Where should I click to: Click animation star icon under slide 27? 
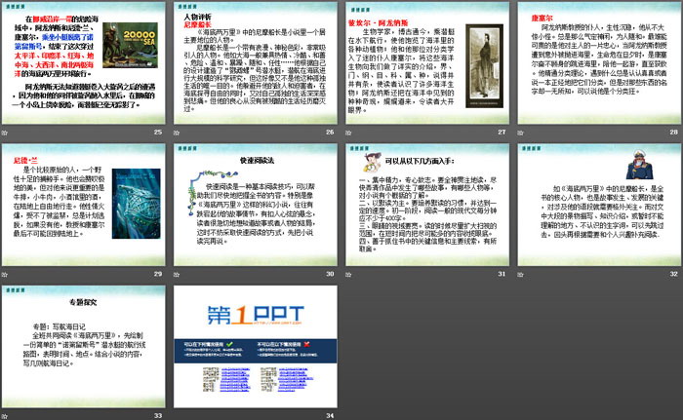(348, 133)
